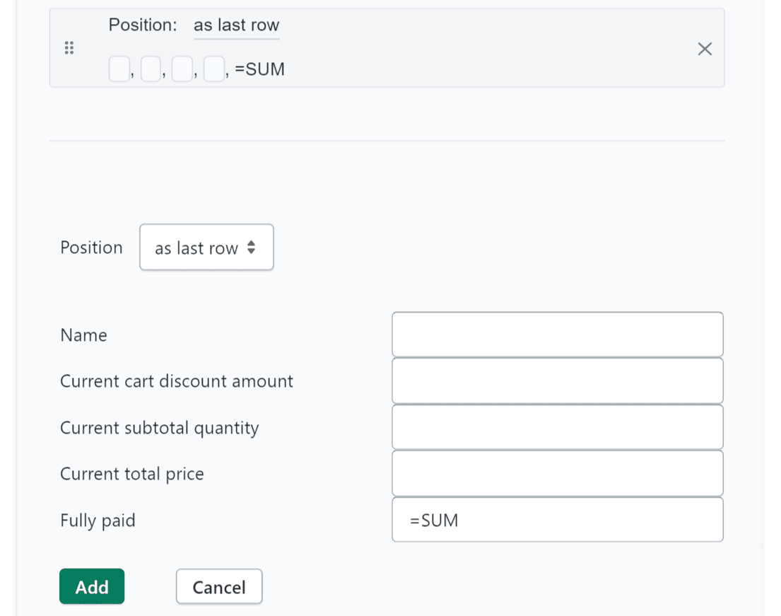Viewport: 781px width, 616px height.
Task: Focus the Current total price field
Action: coord(557,473)
